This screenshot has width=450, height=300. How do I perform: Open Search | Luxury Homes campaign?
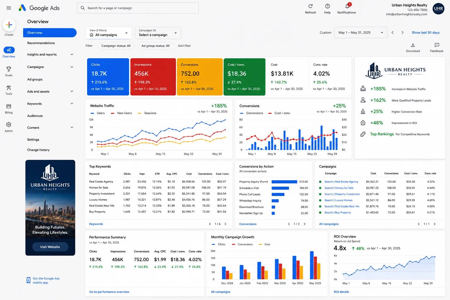(338, 200)
